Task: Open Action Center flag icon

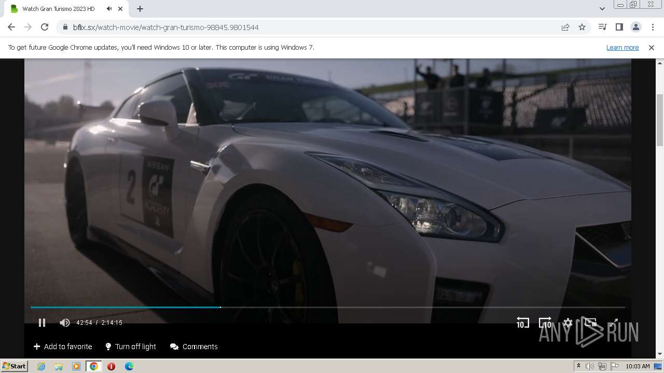Action: [x=615, y=366]
